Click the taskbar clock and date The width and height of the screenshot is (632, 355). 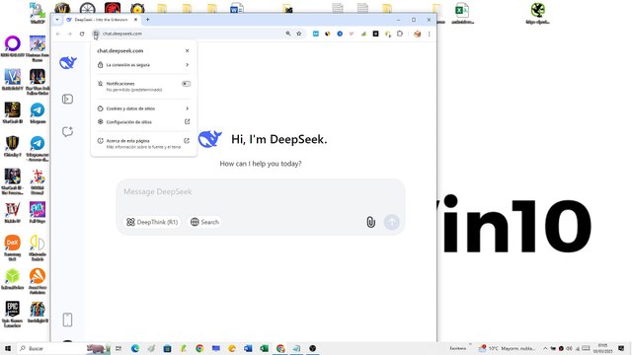tap(602, 348)
